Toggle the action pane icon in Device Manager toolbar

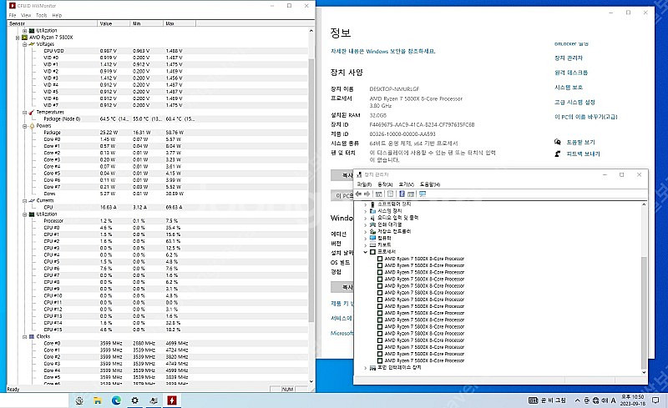411,194
